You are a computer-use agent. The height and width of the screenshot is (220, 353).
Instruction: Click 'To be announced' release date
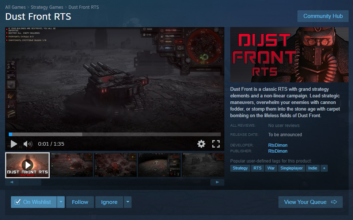pos(285,135)
